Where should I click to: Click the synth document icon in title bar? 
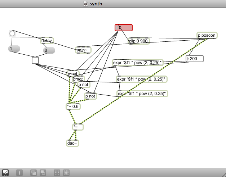click(85, 4)
